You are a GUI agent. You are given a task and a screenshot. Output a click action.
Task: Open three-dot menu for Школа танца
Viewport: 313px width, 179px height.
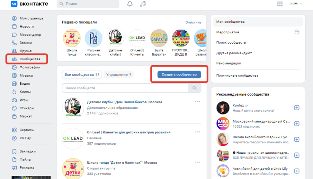coord(198,162)
